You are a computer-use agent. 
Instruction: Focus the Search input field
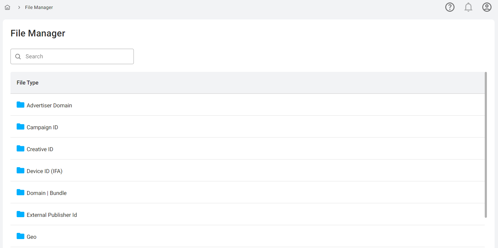click(x=77, y=56)
